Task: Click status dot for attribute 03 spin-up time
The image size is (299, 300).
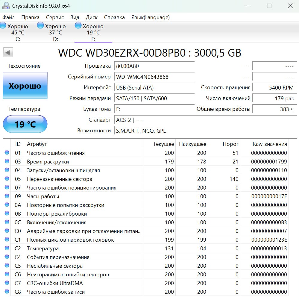Action: [x=7, y=161]
